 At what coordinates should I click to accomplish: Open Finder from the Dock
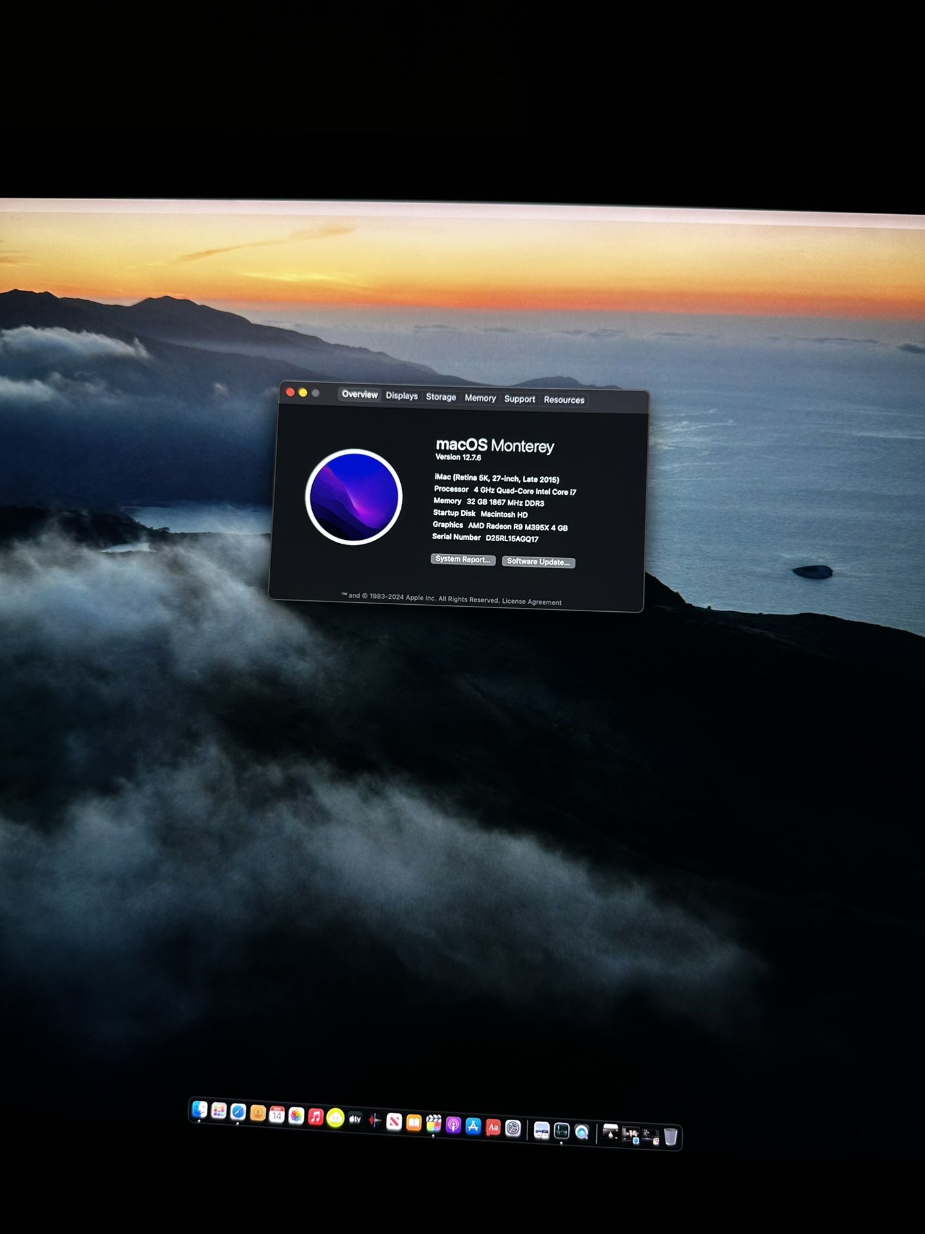point(200,1109)
